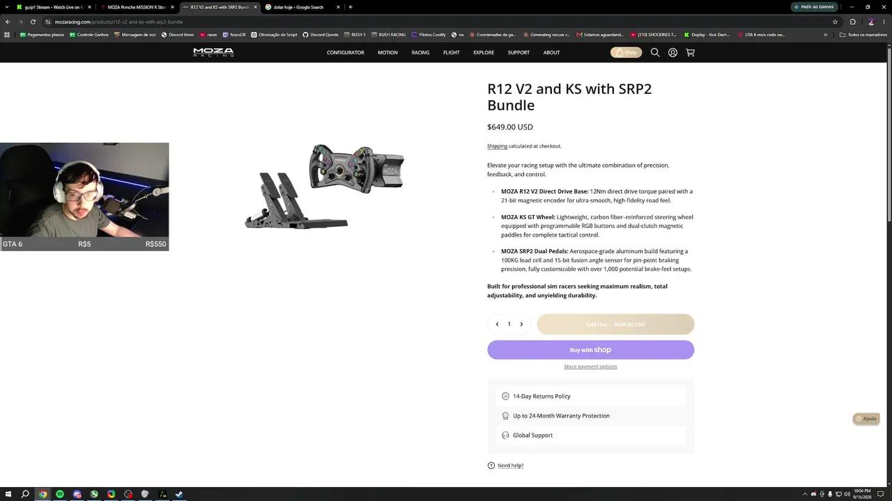The height and width of the screenshot is (501, 892).
Task: Click the Ajuda help widget
Action: point(866,419)
